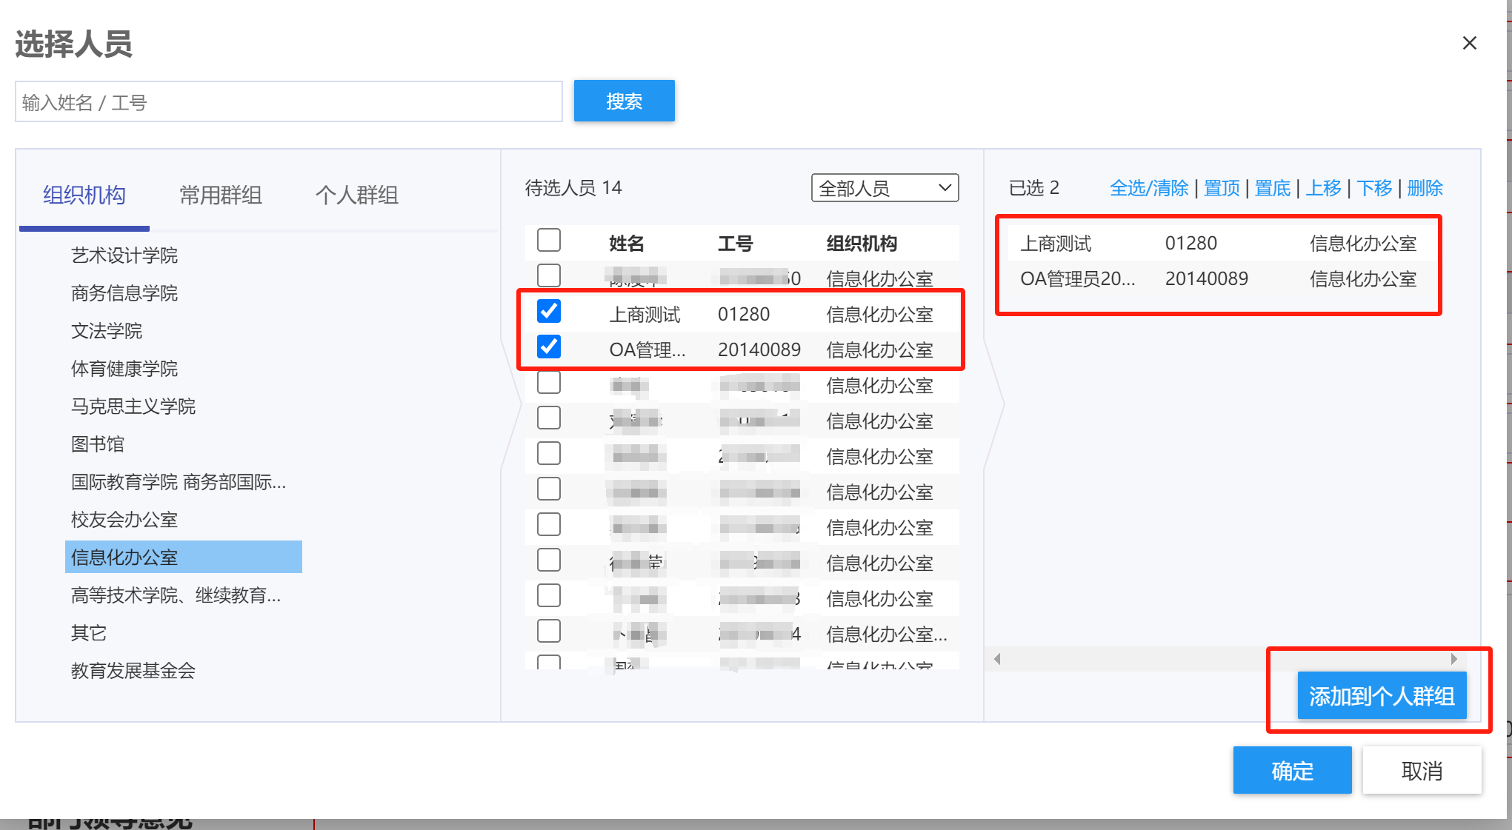Image resolution: width=1512 pixels, height=830 pixels.
Task: Confirm selection with 确定 button
Action: point(1292,771)
